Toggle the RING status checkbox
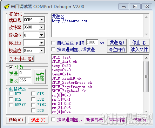Screen dimensions: 155x128 33,105
